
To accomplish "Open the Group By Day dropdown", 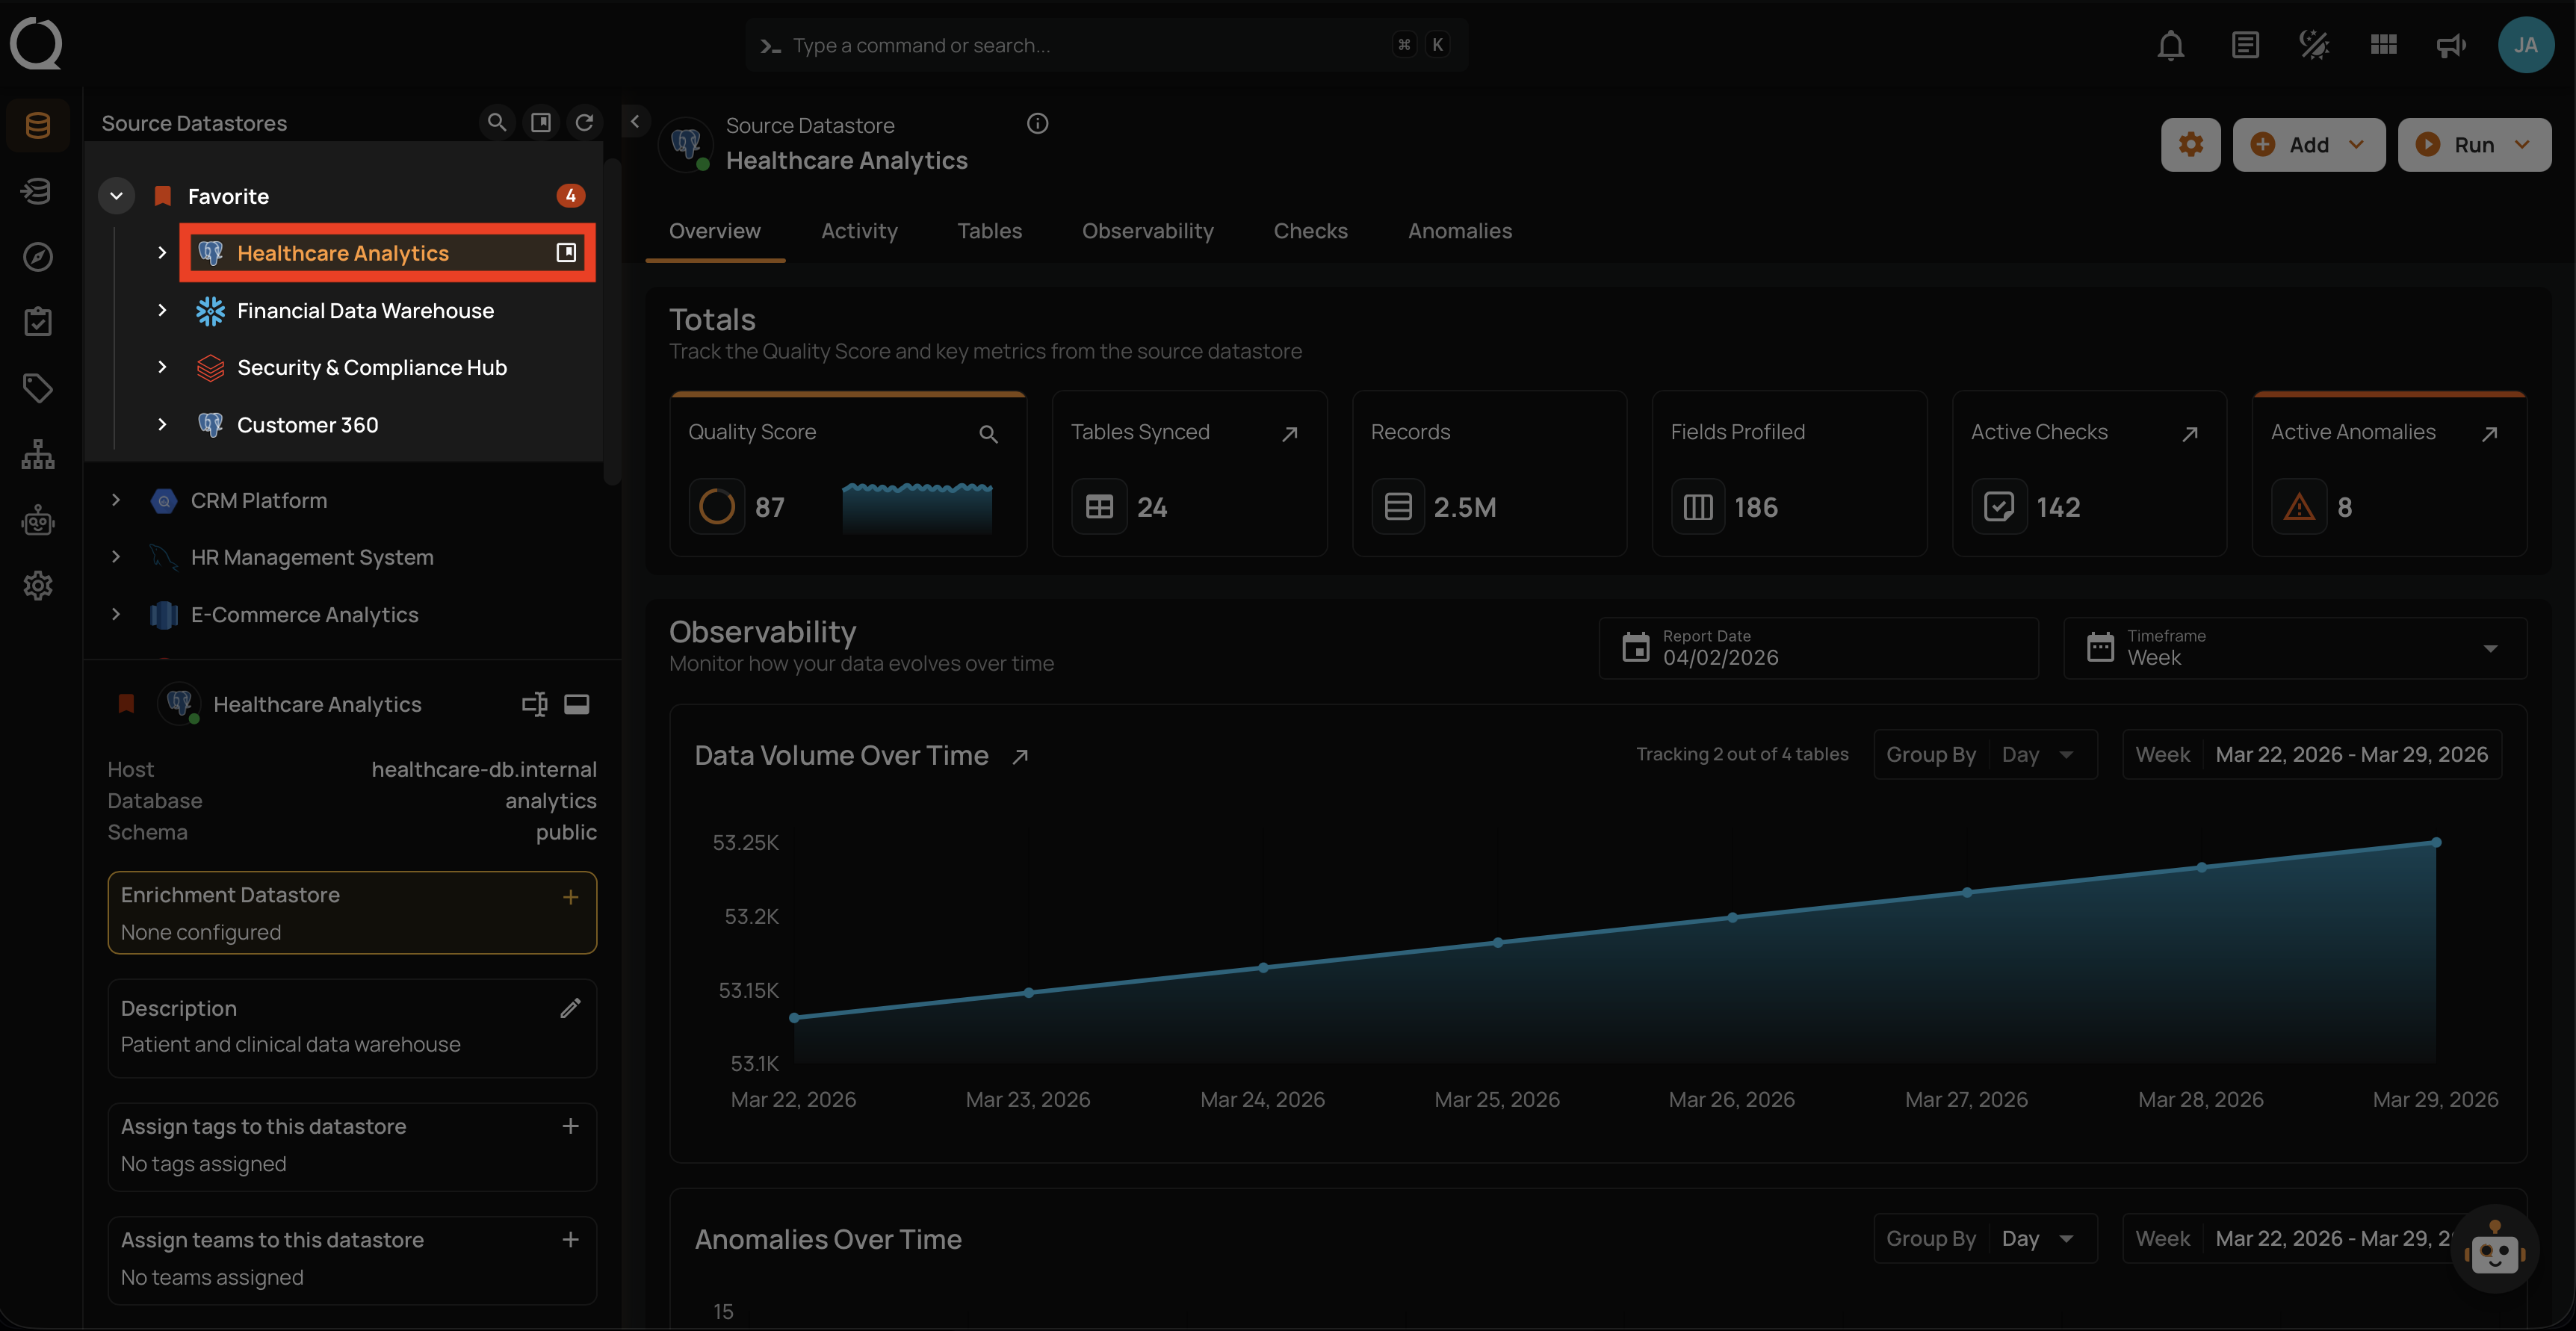I will tap(2037, 754).
